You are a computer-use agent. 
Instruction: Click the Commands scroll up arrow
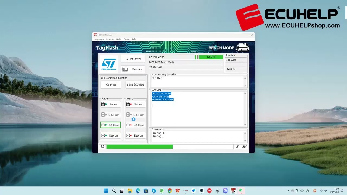click(x=245, y=133)
